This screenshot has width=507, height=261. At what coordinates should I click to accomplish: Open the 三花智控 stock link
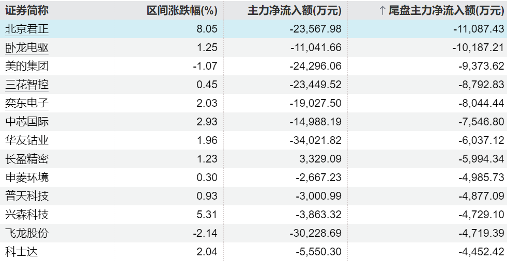[x=27, y=85]
